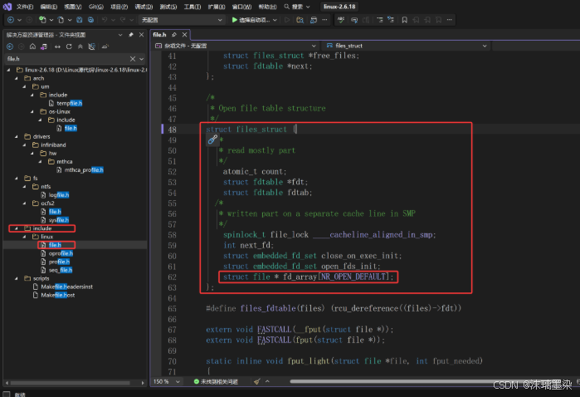This screenshot has width=580, height=397.
Task: Click the open file toolbar icon
Action: click(61, 20)
